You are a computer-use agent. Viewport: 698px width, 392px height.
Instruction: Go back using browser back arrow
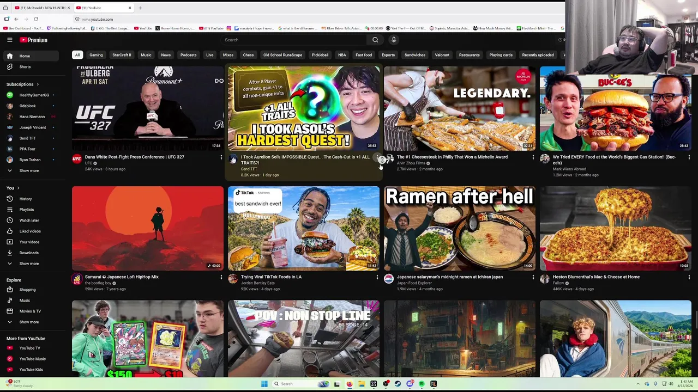click(x=16, y=19)
